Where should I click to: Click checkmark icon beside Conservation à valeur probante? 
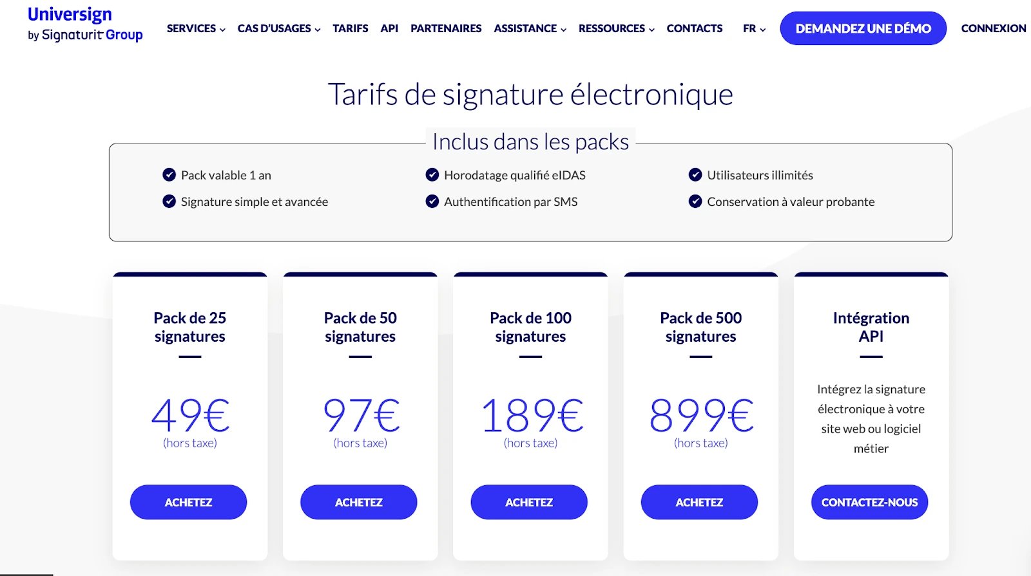695,201
